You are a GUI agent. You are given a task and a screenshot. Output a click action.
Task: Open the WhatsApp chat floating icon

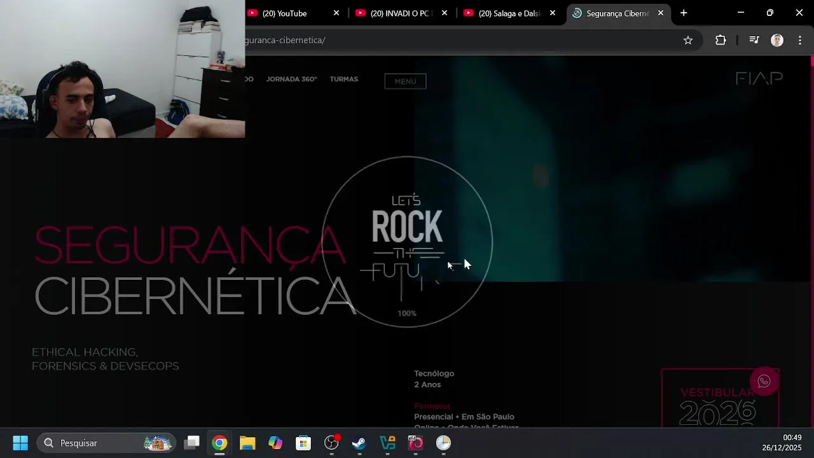click(x=764, y=381)
